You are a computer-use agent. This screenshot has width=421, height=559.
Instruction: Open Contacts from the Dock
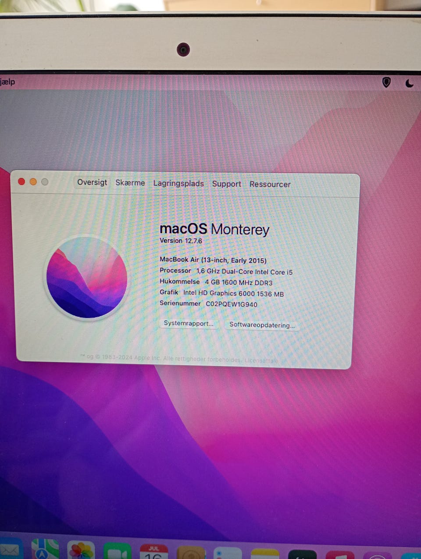pos(191,553)
